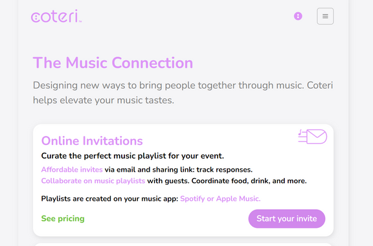Open the hamburger navigation menu

point(325,16)
